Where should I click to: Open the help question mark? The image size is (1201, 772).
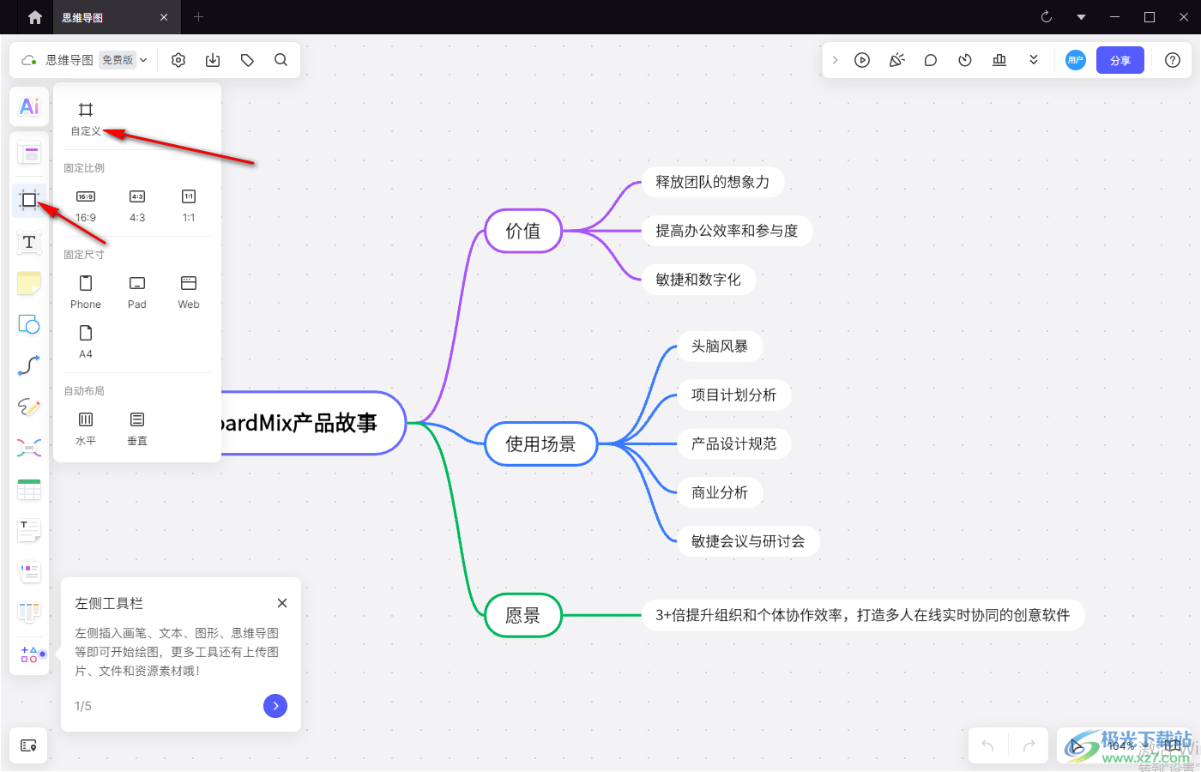(x=1173, y=60)
